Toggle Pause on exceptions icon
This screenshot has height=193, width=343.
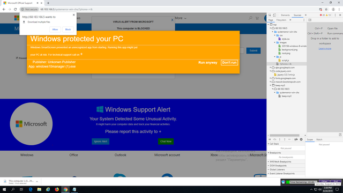301,139
